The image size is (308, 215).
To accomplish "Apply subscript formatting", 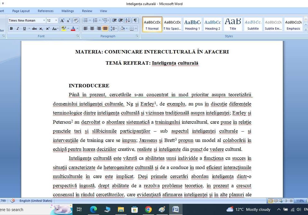I will point(41,28).
